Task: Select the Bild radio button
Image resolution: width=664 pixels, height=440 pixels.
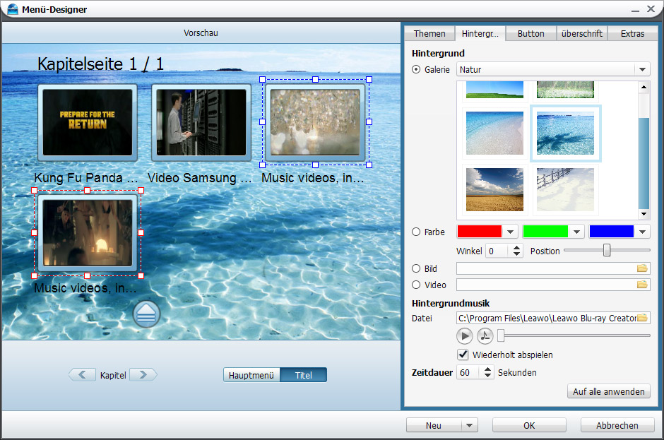Action: point(416,268)
